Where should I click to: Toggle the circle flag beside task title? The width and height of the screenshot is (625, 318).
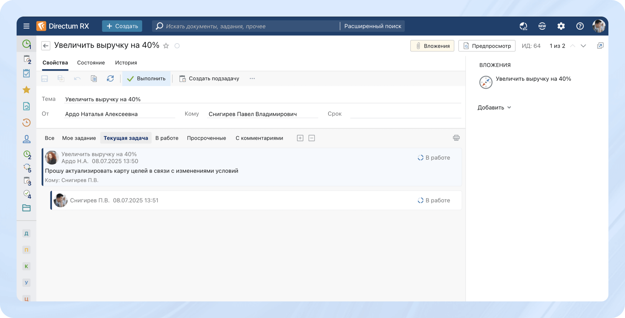coord(177,46)
